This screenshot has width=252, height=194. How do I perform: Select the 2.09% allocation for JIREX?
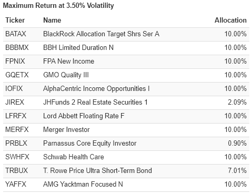point(237,102)
